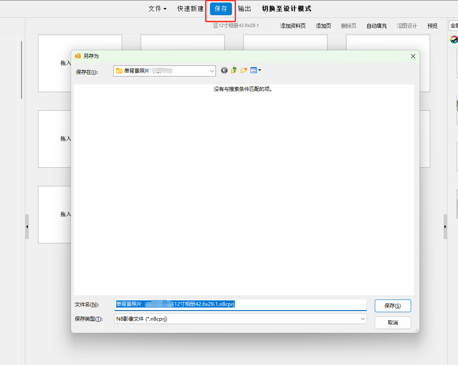458x365 pixels.
Task: Click the create new folder icon
Action: pyautogui.click(x=244, y=71)
